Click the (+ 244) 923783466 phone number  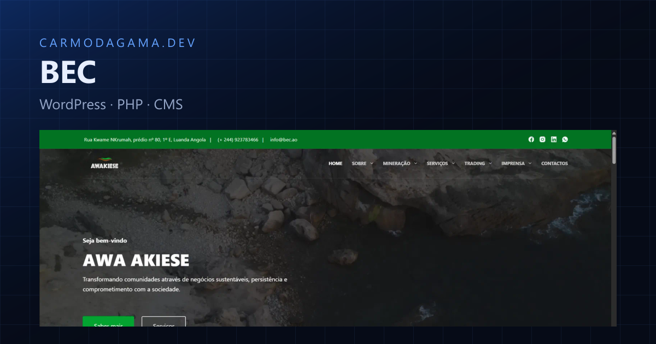238,140
